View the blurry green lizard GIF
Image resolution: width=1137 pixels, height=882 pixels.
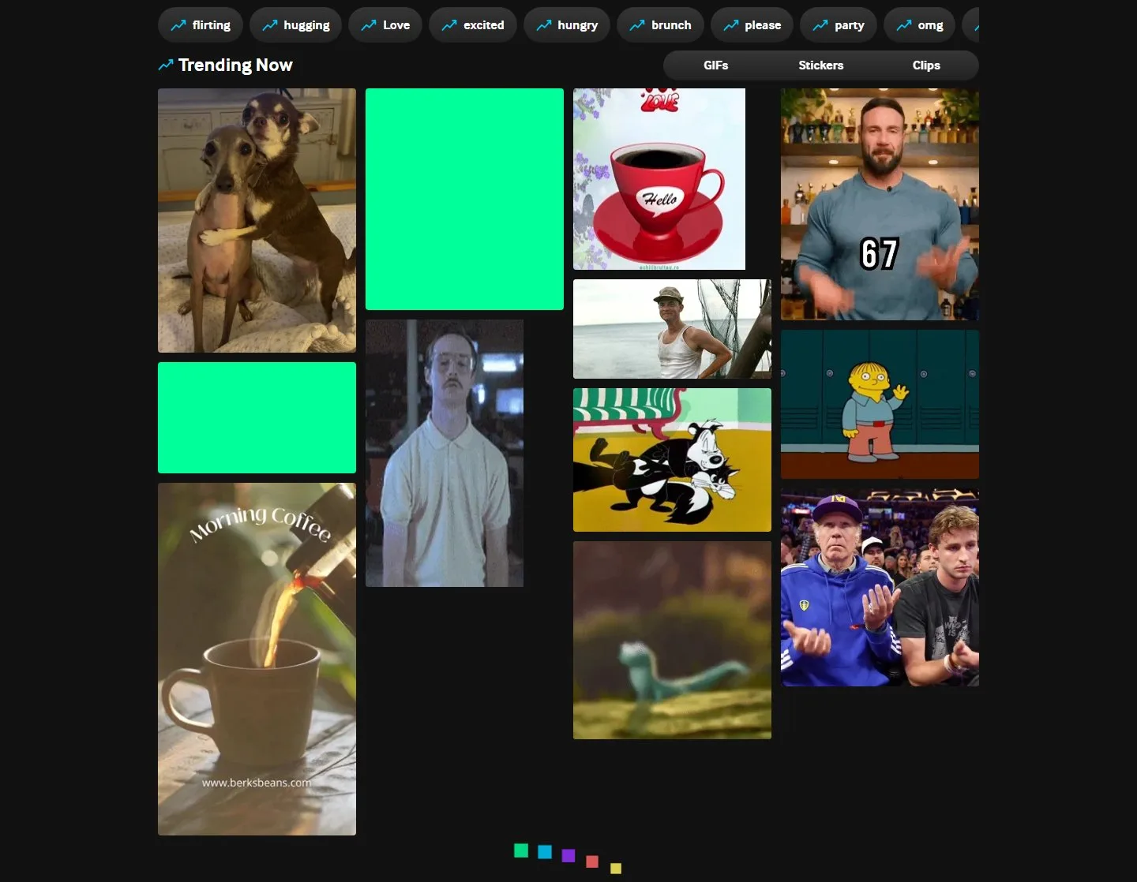coord(672,640)
